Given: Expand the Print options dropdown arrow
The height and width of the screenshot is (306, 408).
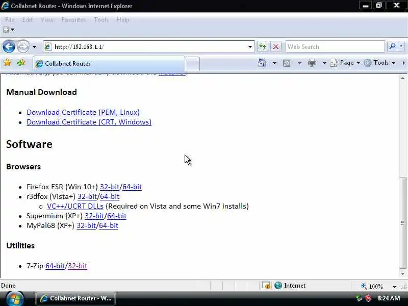Looking at the screenshot, I should click(x=324, y=63).
